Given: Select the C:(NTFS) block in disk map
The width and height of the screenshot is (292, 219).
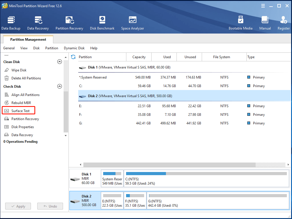Looking at the screenshot, I should pyautogui.click(x=206, y=178).
